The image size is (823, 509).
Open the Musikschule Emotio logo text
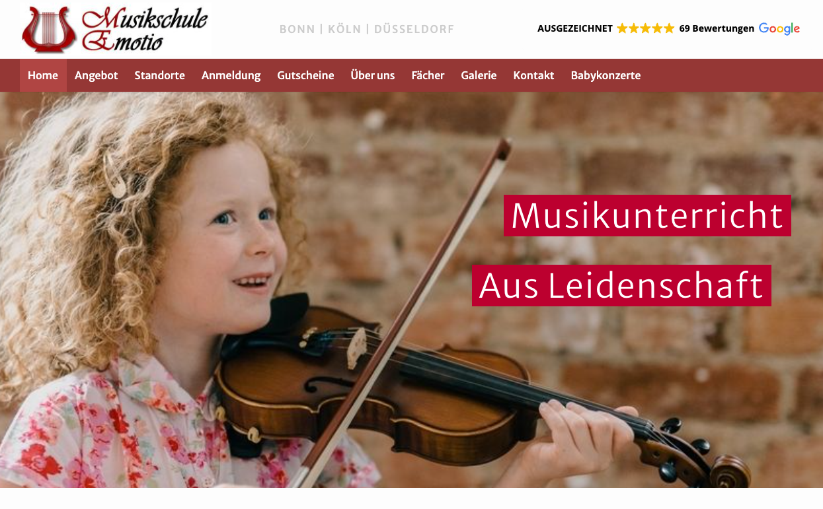[x=145, y=30]
